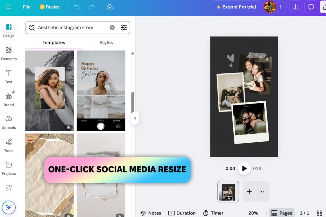Switch to the Templates tab
Screen dimensions: 326x217
pos(53,43)
